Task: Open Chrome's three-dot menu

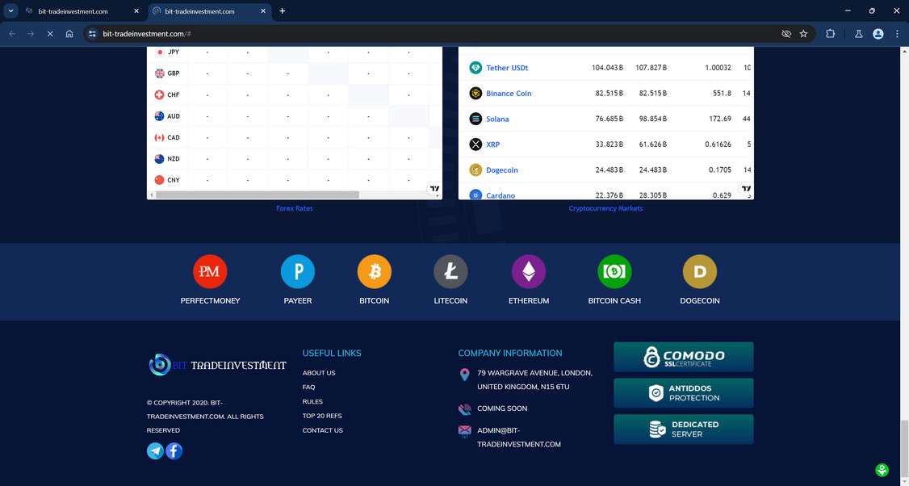Action: 897,34
